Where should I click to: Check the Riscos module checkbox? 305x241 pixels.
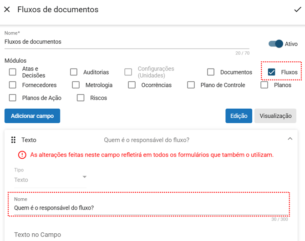(x=81, y=98)
